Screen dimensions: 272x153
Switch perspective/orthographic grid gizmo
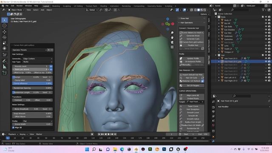point(172,47)
